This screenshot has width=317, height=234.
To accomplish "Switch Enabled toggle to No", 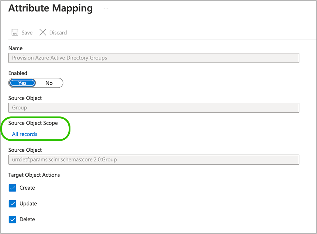I will tap(49, 83).
